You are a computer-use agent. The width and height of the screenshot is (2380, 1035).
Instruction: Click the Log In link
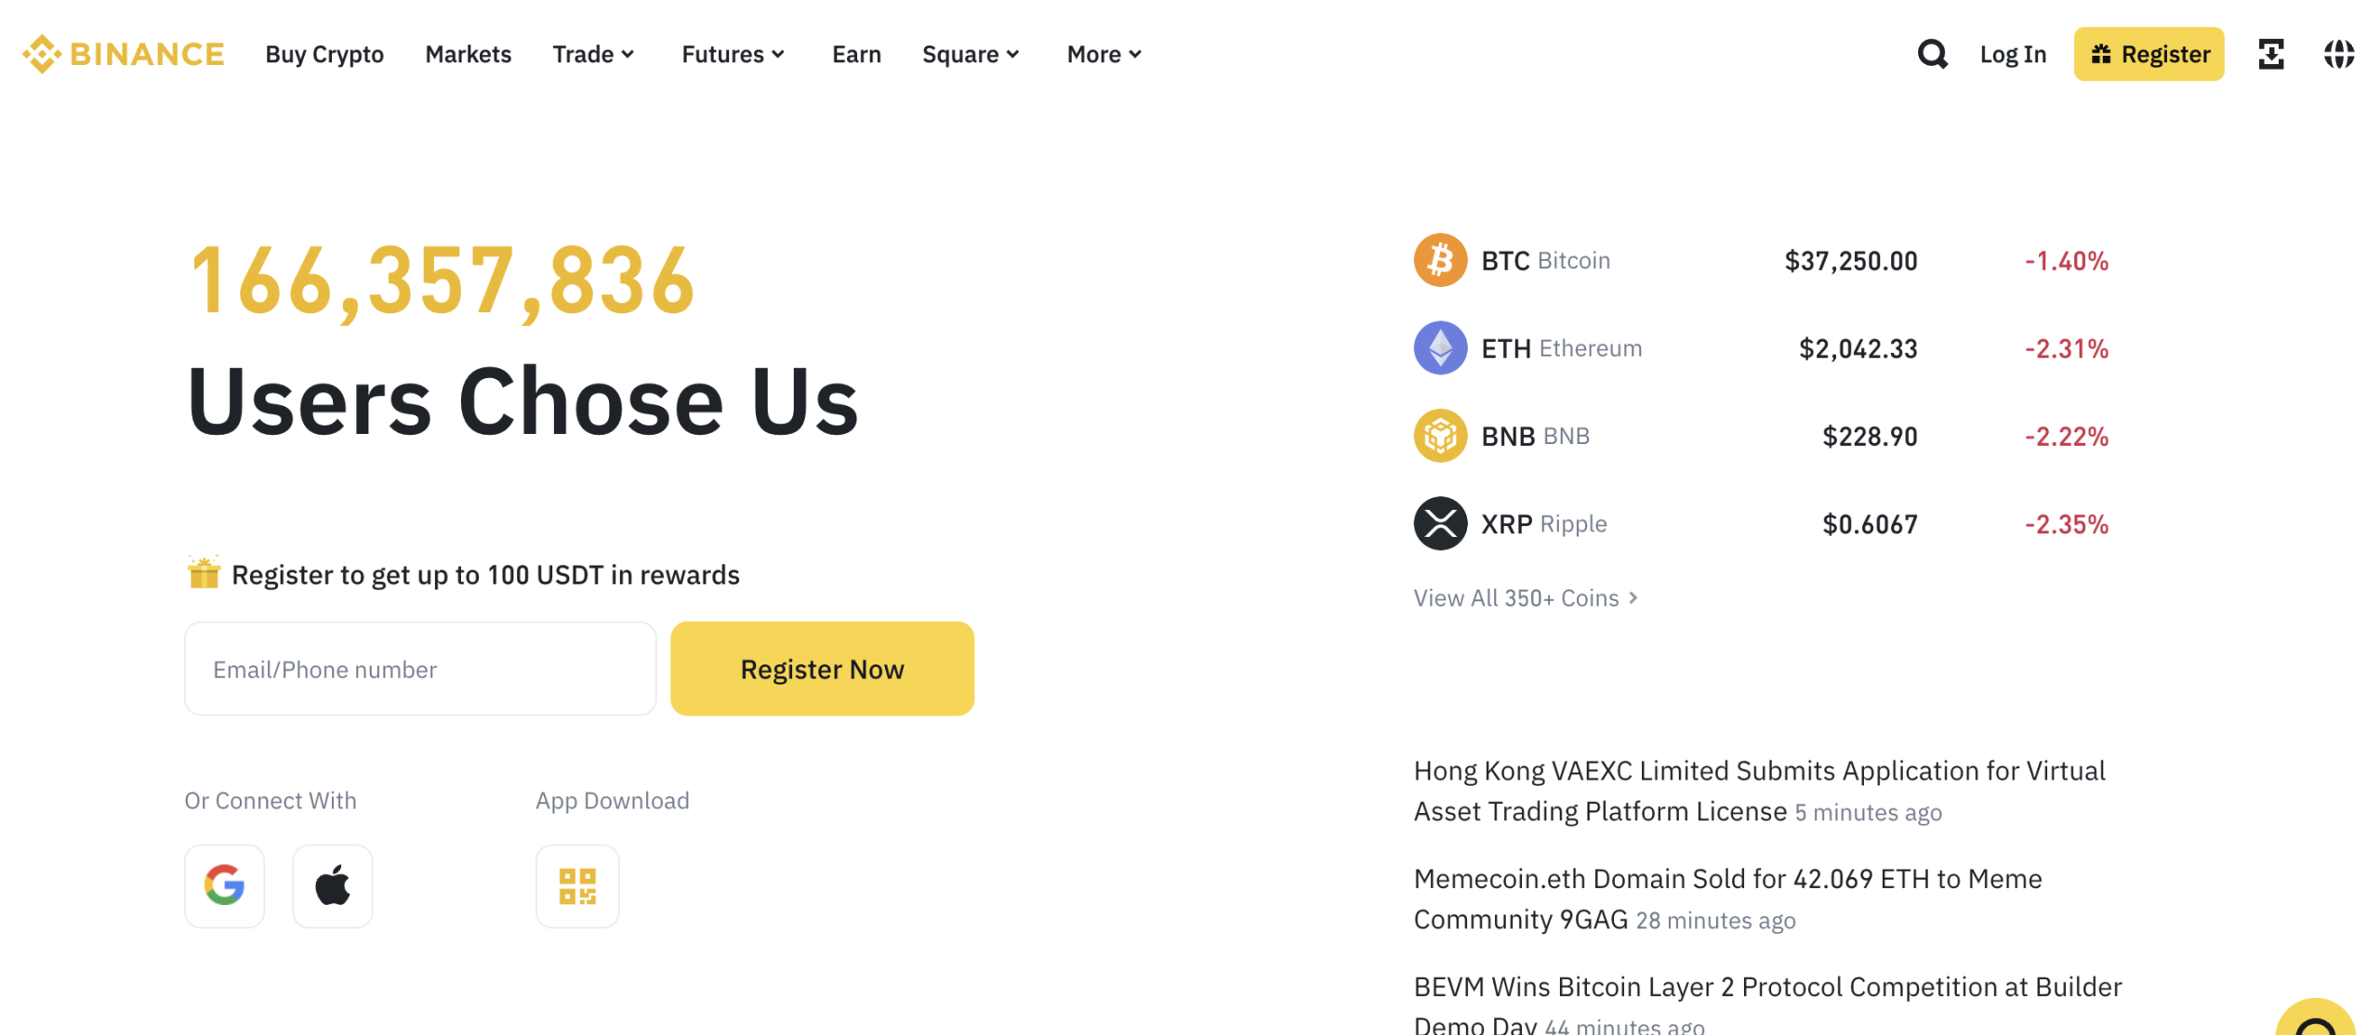[x=2013, y=54]
